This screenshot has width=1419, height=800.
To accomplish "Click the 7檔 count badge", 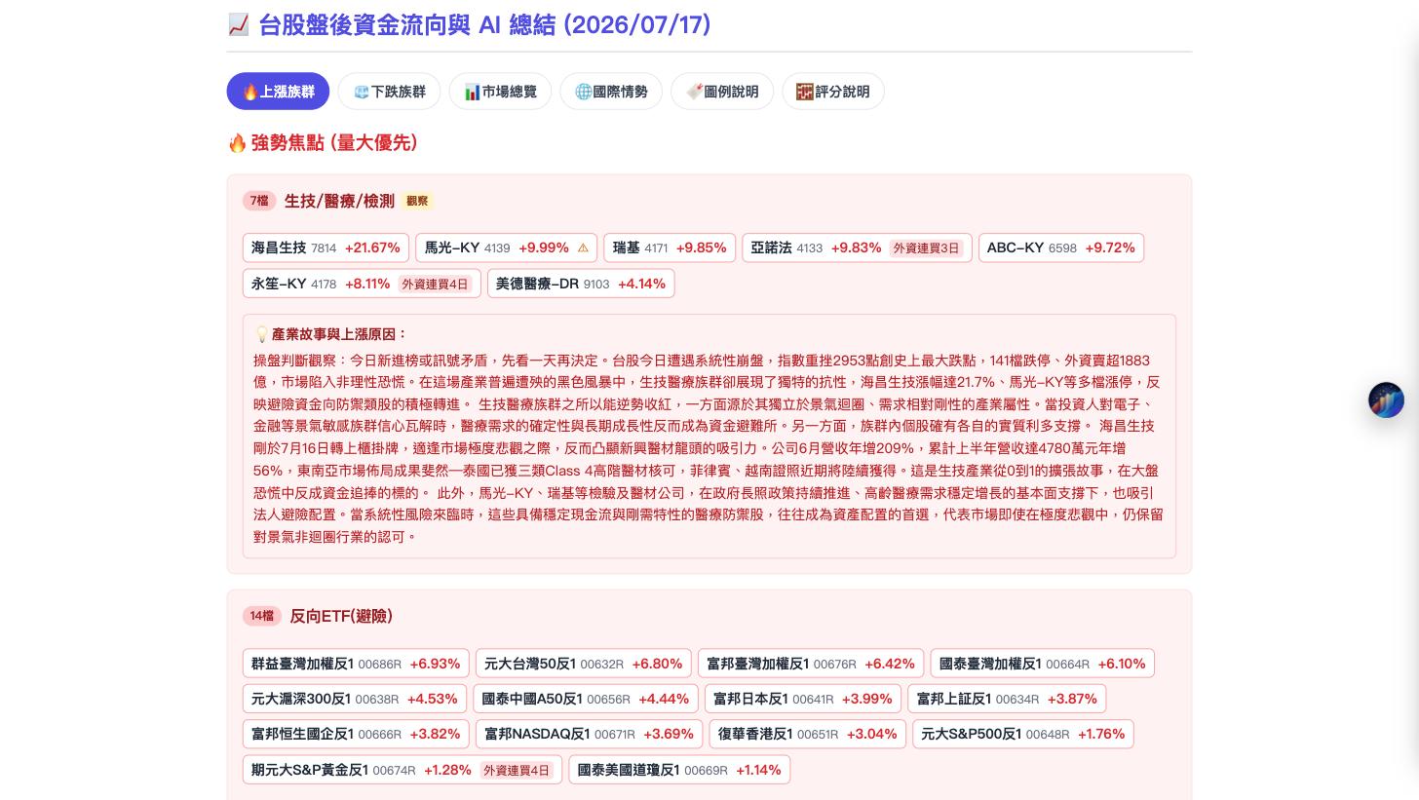I will click(x=259, y=201).
